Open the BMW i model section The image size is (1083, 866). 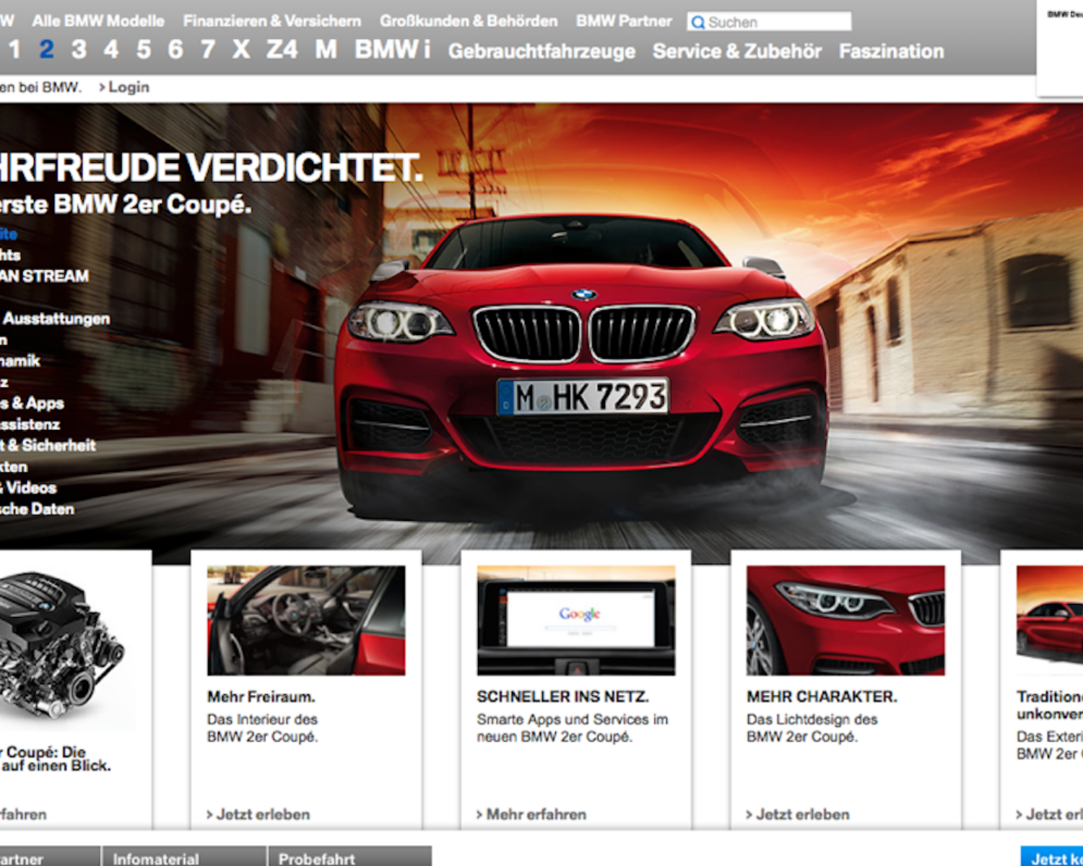tap(392, 50)
